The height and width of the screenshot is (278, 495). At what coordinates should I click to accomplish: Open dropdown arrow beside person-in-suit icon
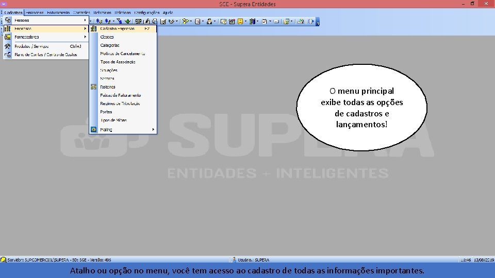coord(214,22)
